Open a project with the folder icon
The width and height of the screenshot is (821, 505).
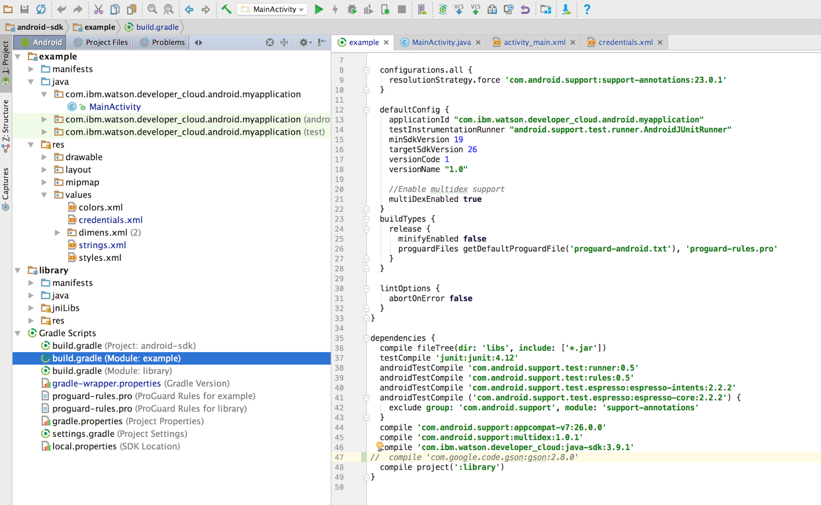point(8,9)
